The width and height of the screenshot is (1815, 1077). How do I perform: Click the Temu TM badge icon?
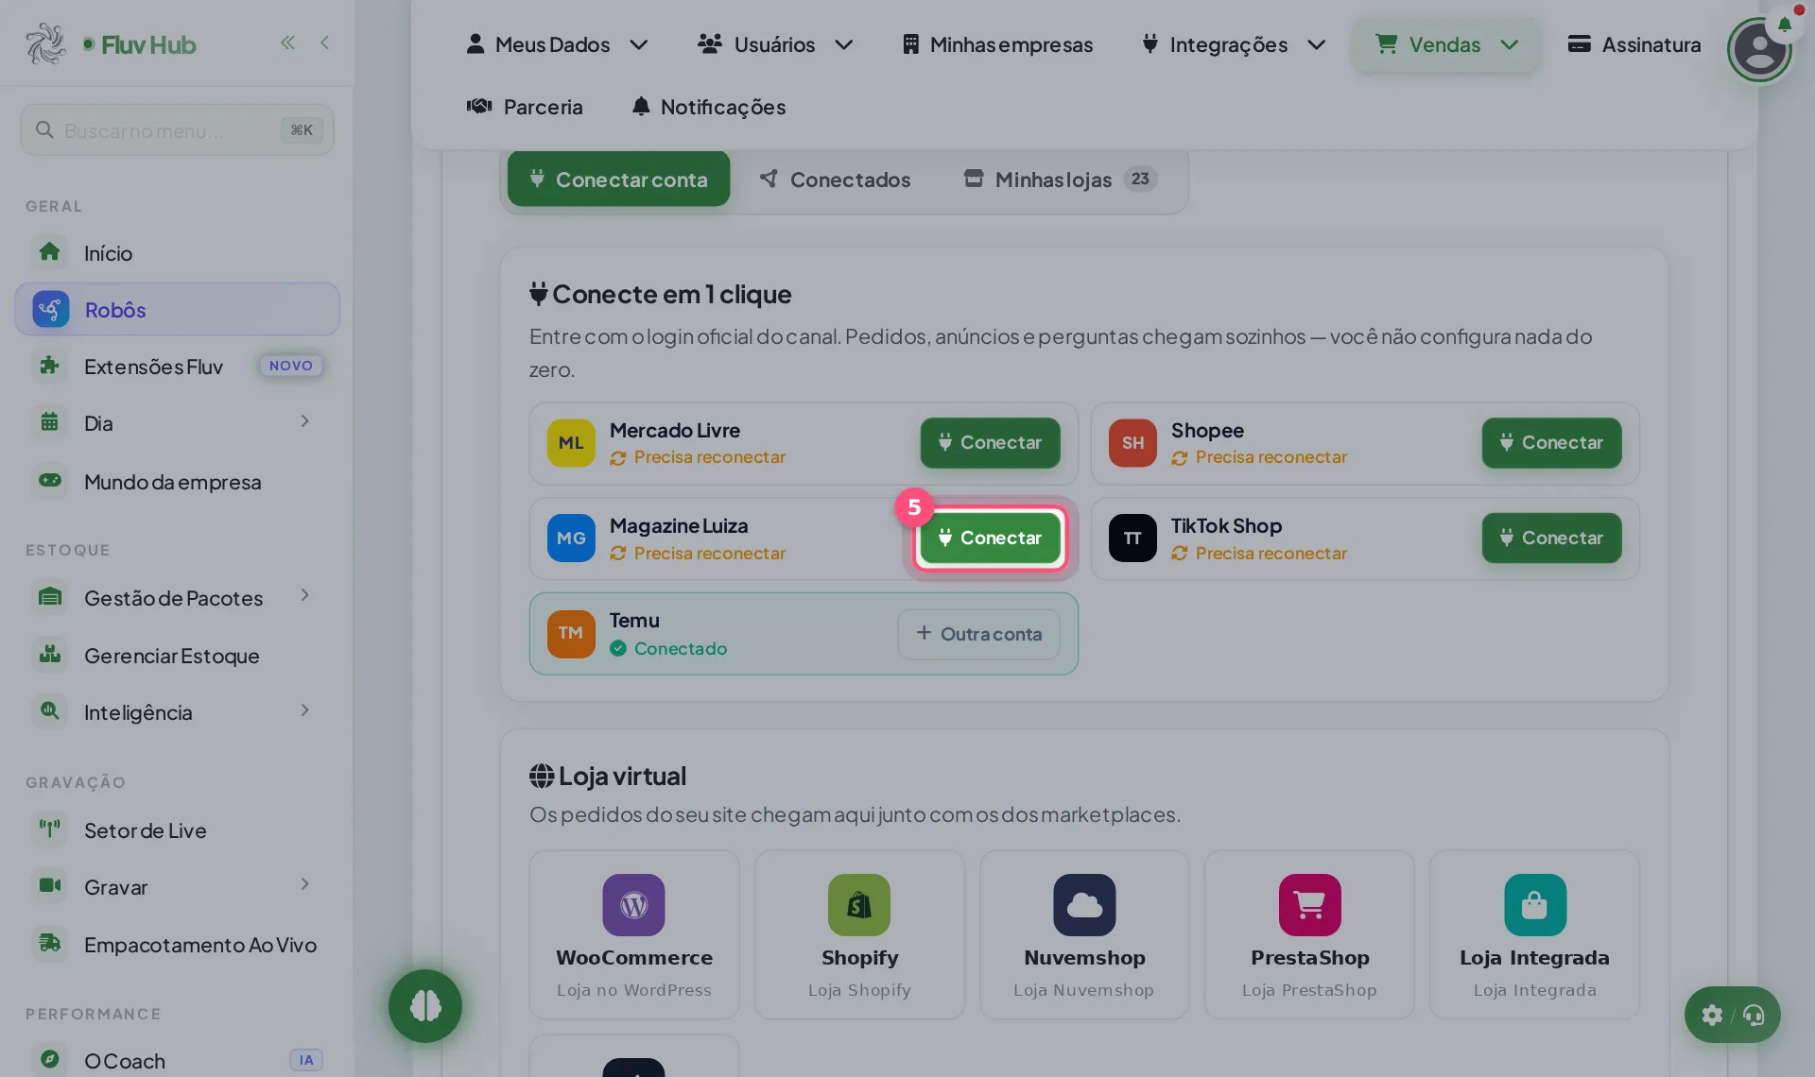click(571, 633)
